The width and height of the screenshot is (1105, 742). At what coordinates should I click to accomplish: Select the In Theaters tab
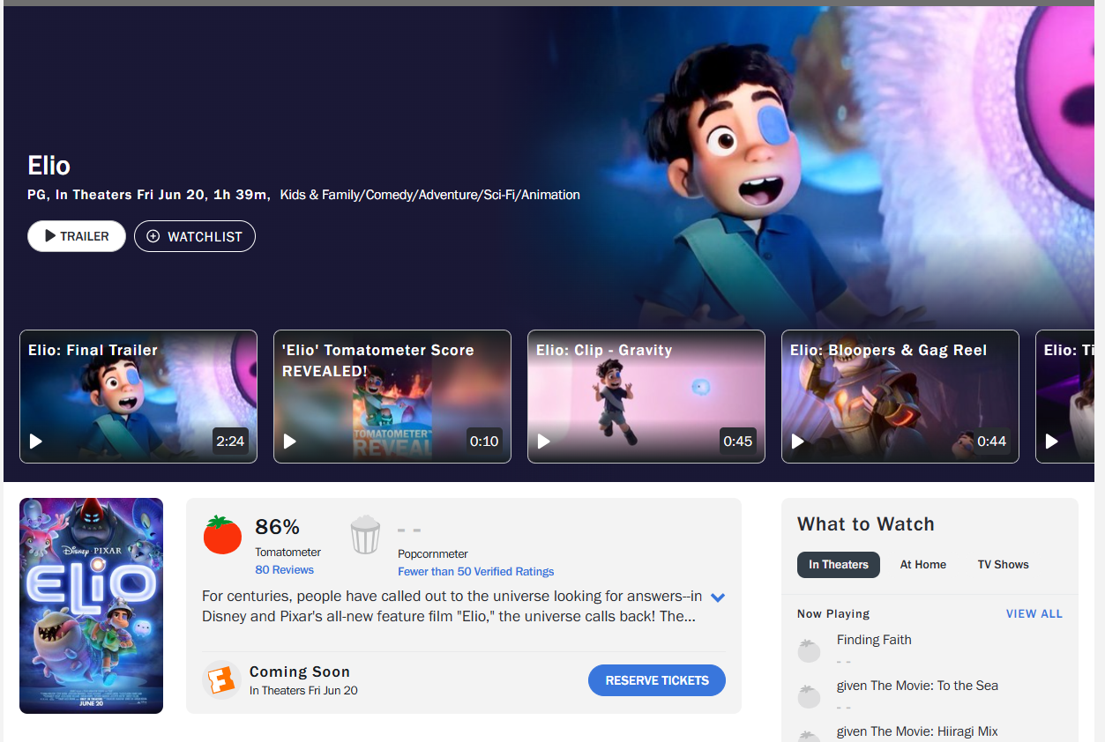point(839,565)
